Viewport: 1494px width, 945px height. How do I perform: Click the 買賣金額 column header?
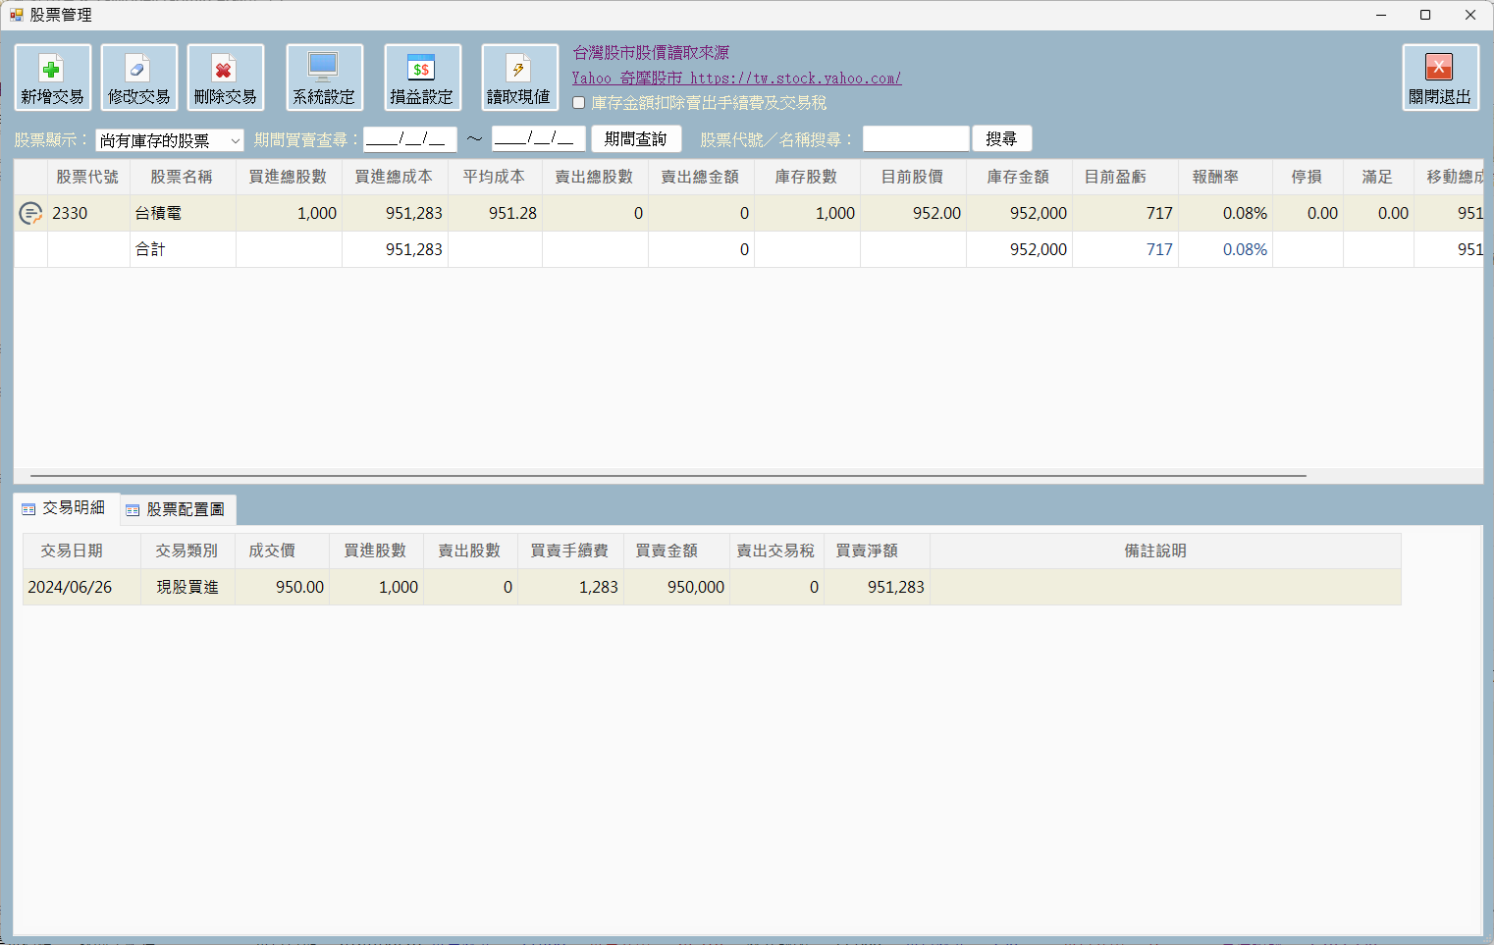click(x=676, y=551)
